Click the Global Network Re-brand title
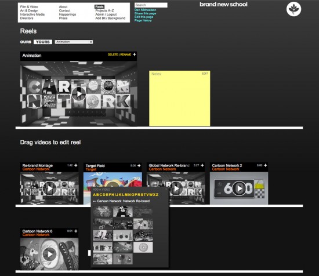Viewport: 319px width, 276px height. point(169,166)
